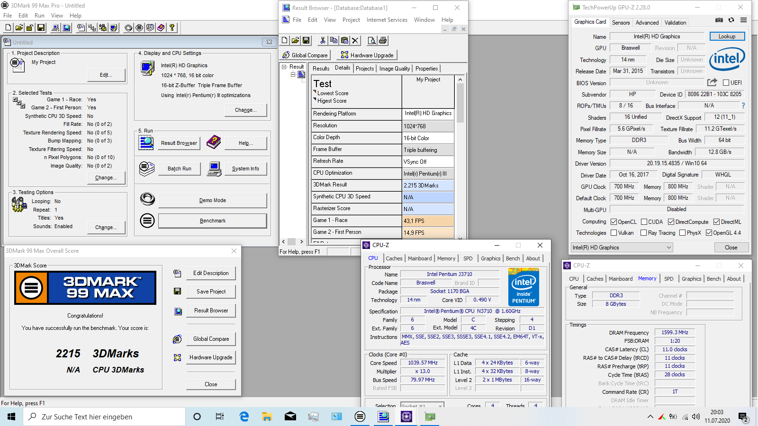Image resolution: width=758 pixels, height=426 pixels.
Task: Click Demo Mode ring icon in Run panel
Action: pos(147,199)
